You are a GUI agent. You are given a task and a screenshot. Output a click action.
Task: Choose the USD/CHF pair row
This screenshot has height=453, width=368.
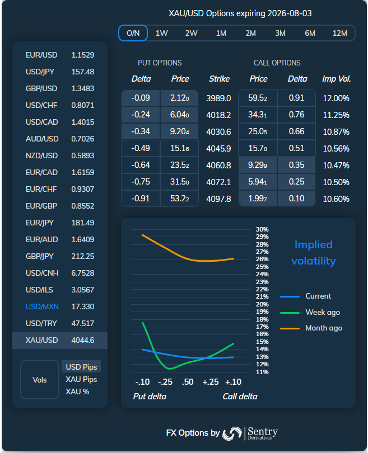60,105
